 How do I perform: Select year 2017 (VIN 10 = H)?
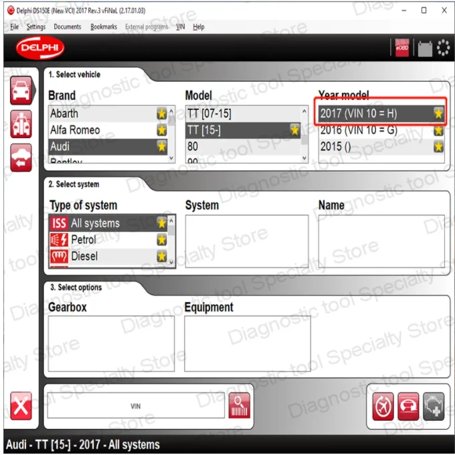click(x=381, y=113)
